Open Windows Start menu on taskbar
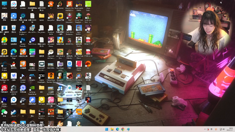The image size is (235, 132). pos(107,129)
